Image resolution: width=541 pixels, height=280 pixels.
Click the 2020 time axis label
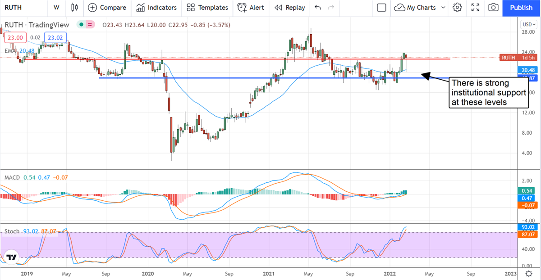[x=148, y=273]
